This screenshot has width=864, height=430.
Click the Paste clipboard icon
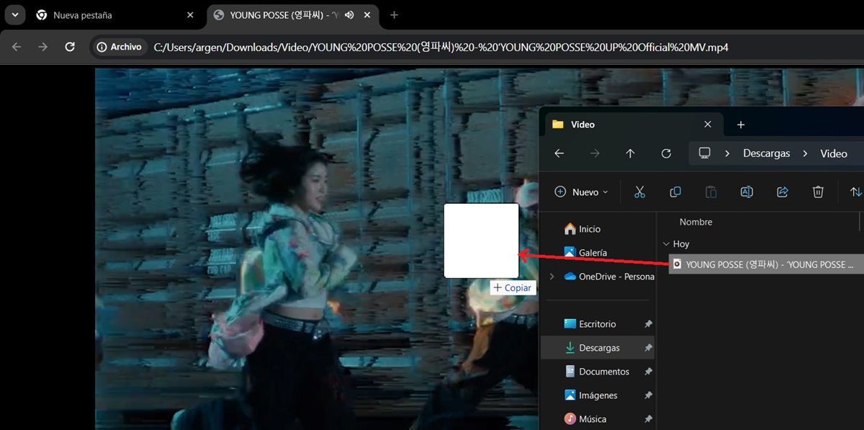(x=711, y=192)
